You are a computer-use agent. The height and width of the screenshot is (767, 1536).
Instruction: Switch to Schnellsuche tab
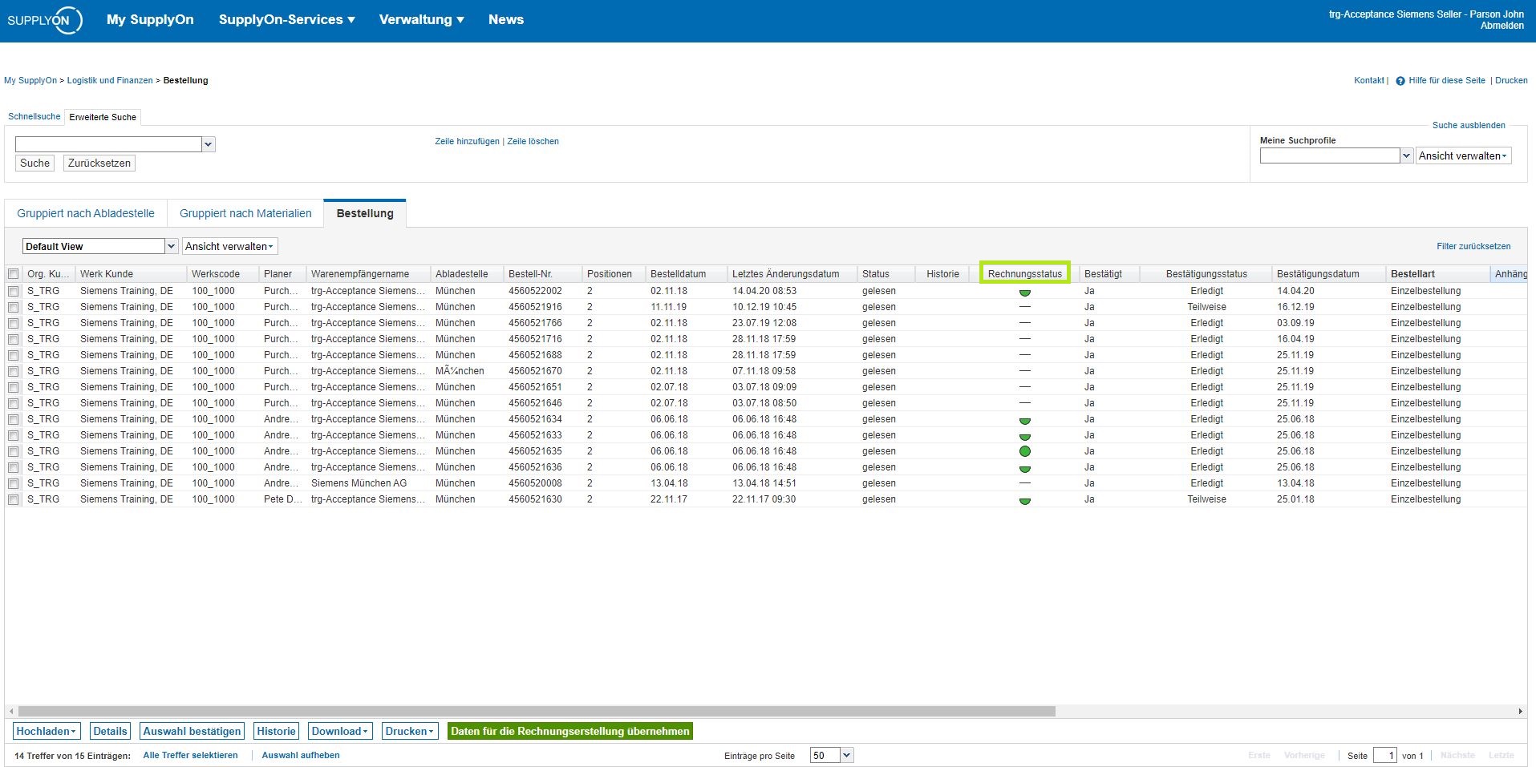click(34, 117)
